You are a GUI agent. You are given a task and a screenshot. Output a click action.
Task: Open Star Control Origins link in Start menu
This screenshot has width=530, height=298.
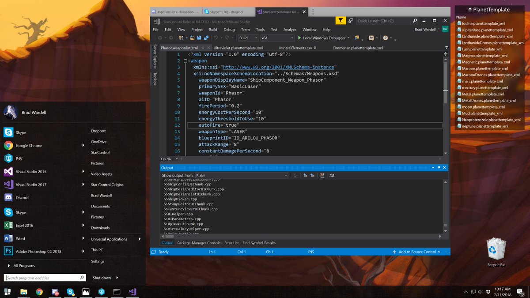coord(107,185)
